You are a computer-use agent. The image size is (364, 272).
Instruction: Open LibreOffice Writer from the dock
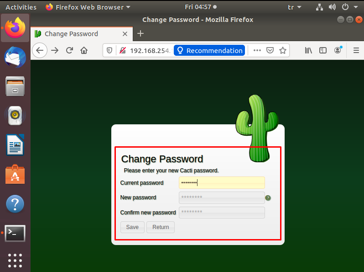[15, 144]
